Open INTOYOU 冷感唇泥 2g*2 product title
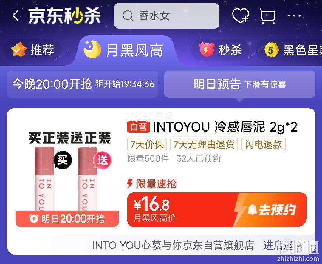Viewport: 322px width, 264px height. coord(212,127)
